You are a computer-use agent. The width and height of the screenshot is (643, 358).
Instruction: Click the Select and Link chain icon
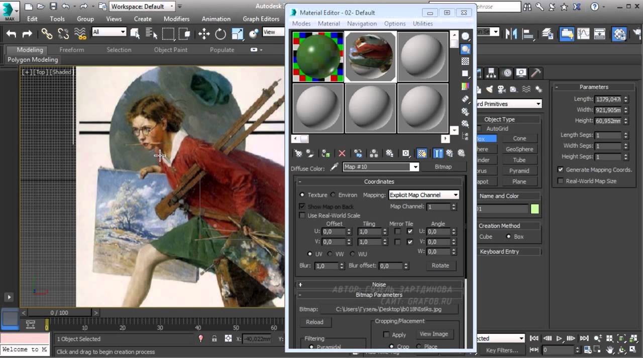click(47, 34)
